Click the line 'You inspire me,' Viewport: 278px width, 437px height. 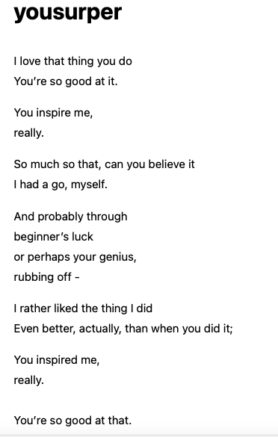click(53, 113)
